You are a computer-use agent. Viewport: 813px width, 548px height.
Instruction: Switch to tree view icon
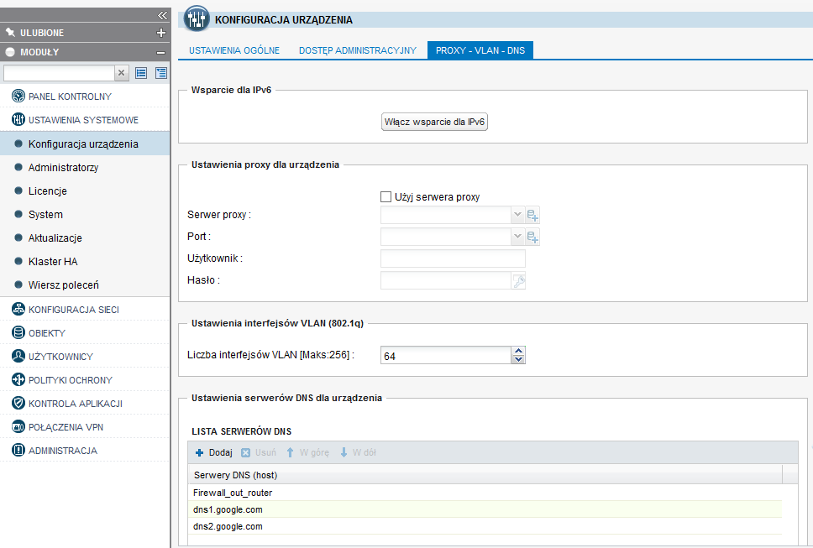(161, 73)
